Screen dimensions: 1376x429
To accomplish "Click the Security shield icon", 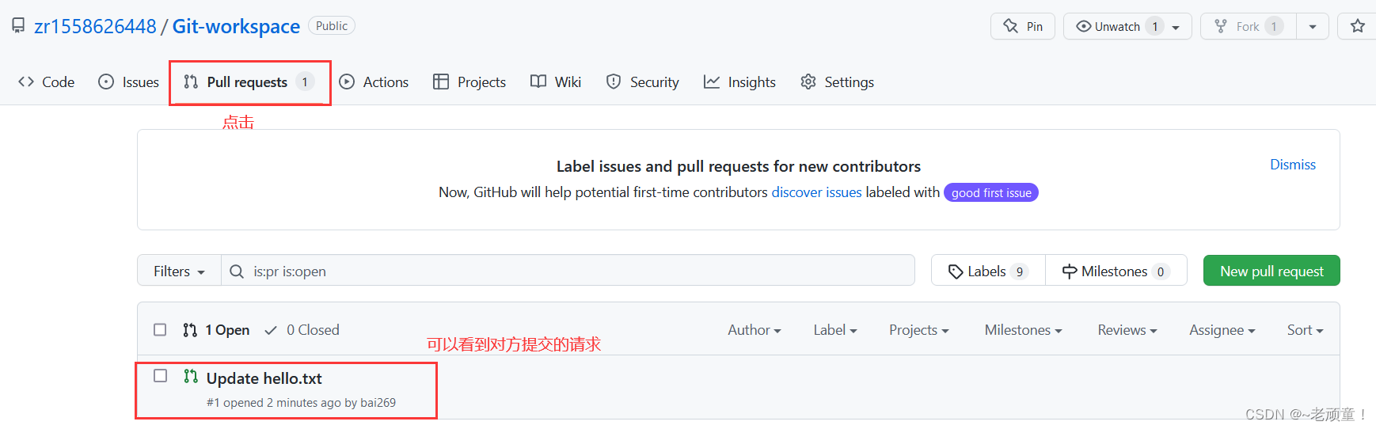I will coord(614,82).
